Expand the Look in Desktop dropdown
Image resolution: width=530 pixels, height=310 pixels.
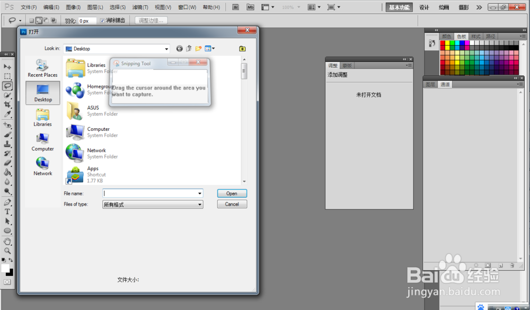click(x=166, y=49)
